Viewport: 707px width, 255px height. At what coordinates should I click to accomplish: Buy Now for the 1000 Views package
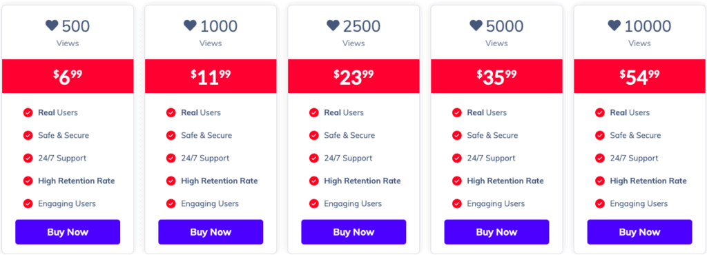click(211, 232)
